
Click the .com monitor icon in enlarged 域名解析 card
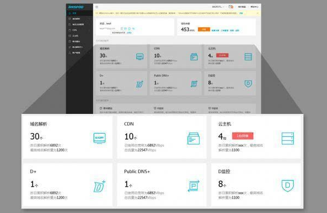tap(100, 138)
